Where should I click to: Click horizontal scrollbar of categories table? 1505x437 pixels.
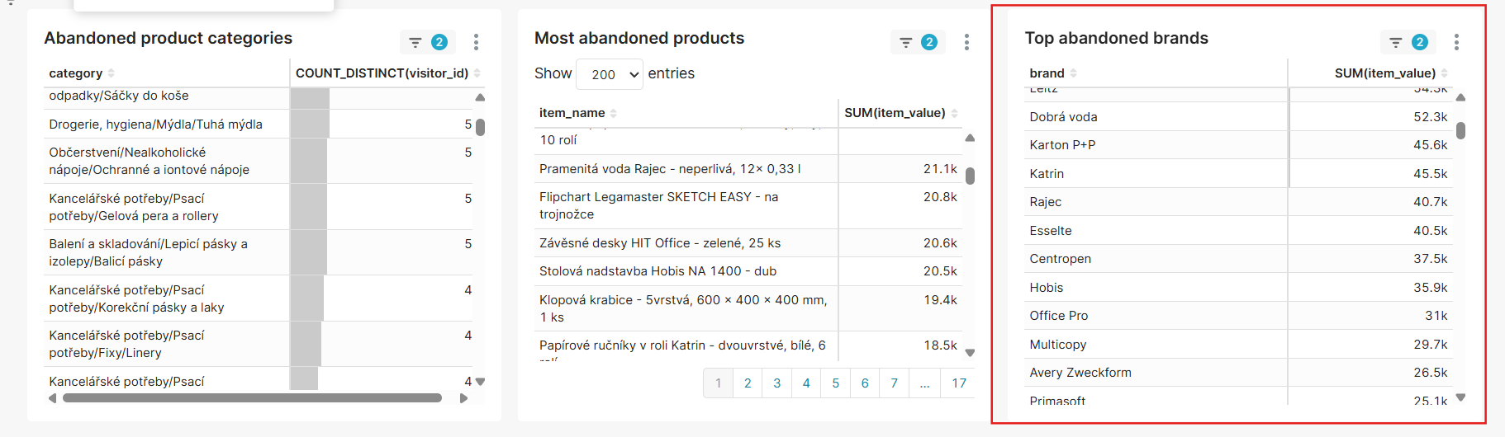coord(252,398)
